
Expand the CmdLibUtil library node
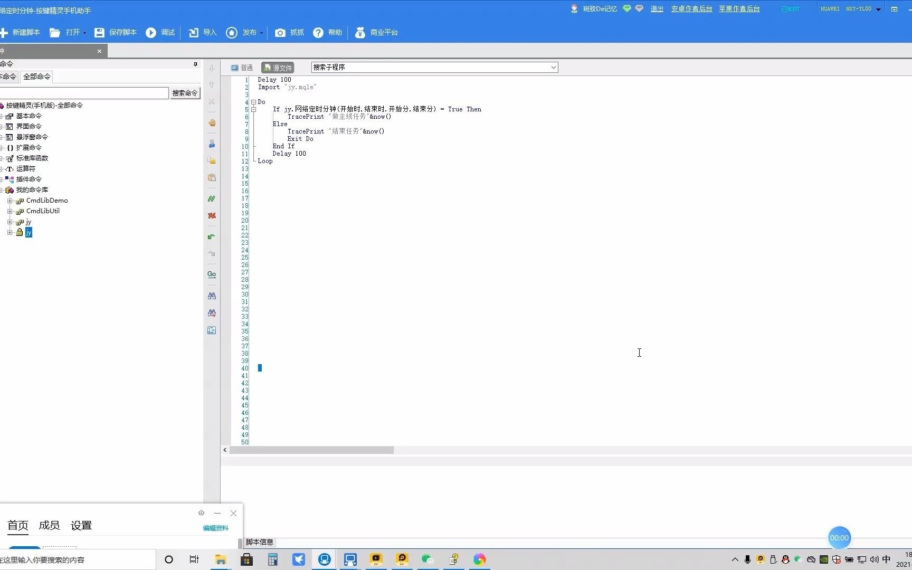9,211
